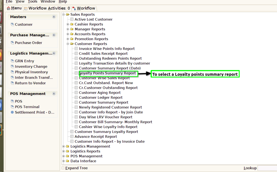277x172 pixels.
Task: Expand the Promotion Reports node
Action: pos(68,39)
